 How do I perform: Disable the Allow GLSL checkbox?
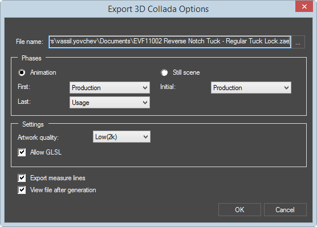click(22, 152)
